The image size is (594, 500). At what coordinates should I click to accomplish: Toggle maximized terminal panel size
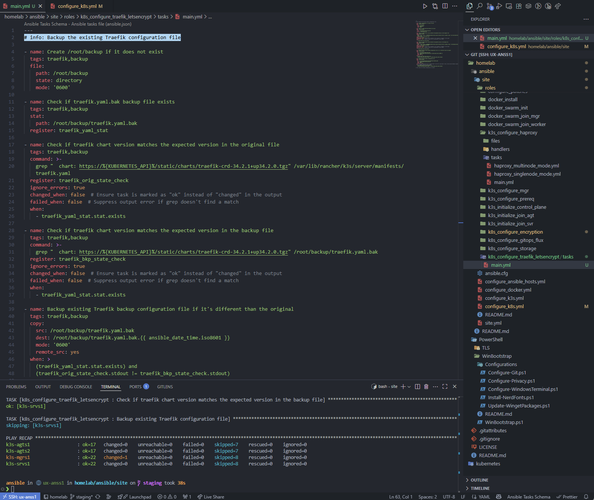445,387
